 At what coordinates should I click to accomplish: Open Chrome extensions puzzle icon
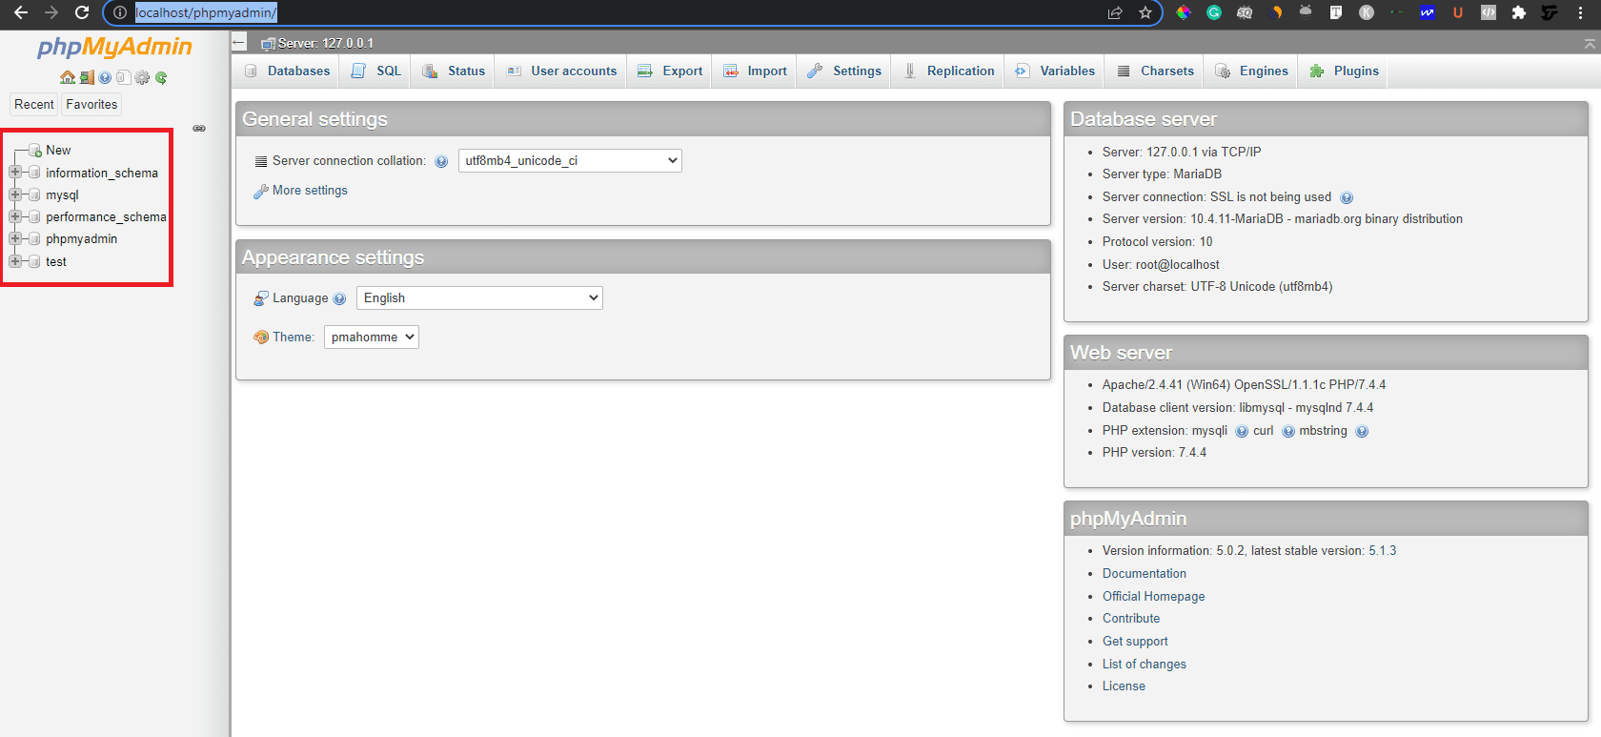click(1519, 12)
